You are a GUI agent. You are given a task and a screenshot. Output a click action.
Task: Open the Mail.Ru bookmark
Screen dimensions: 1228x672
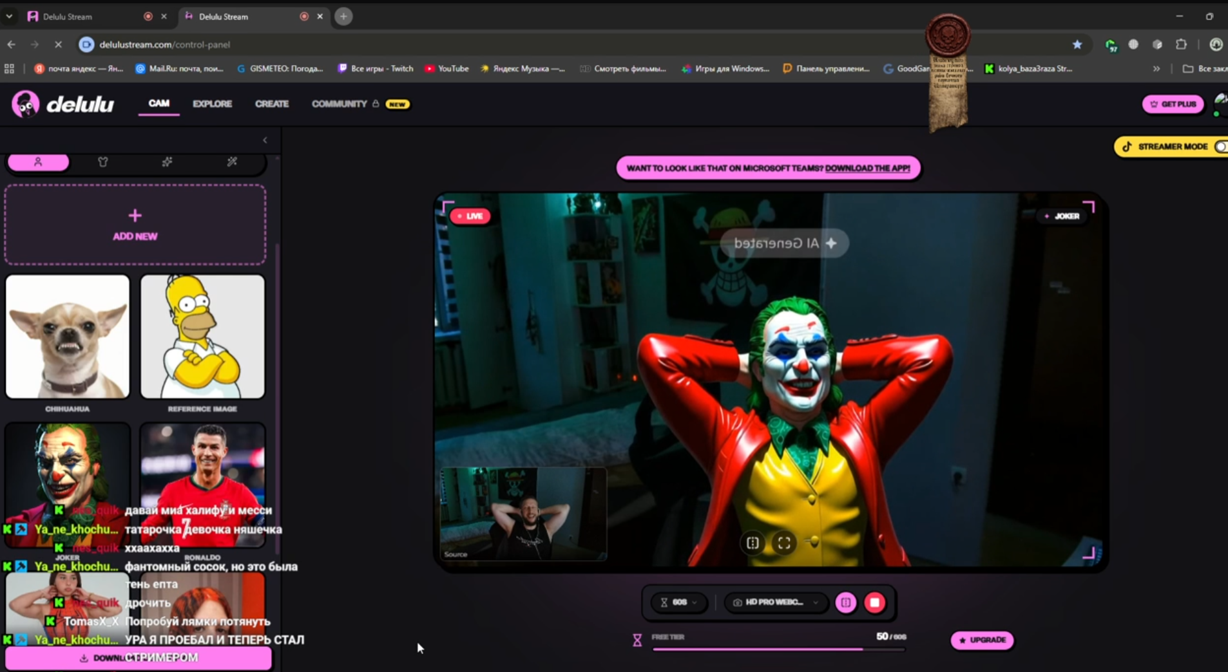point(180,69)
